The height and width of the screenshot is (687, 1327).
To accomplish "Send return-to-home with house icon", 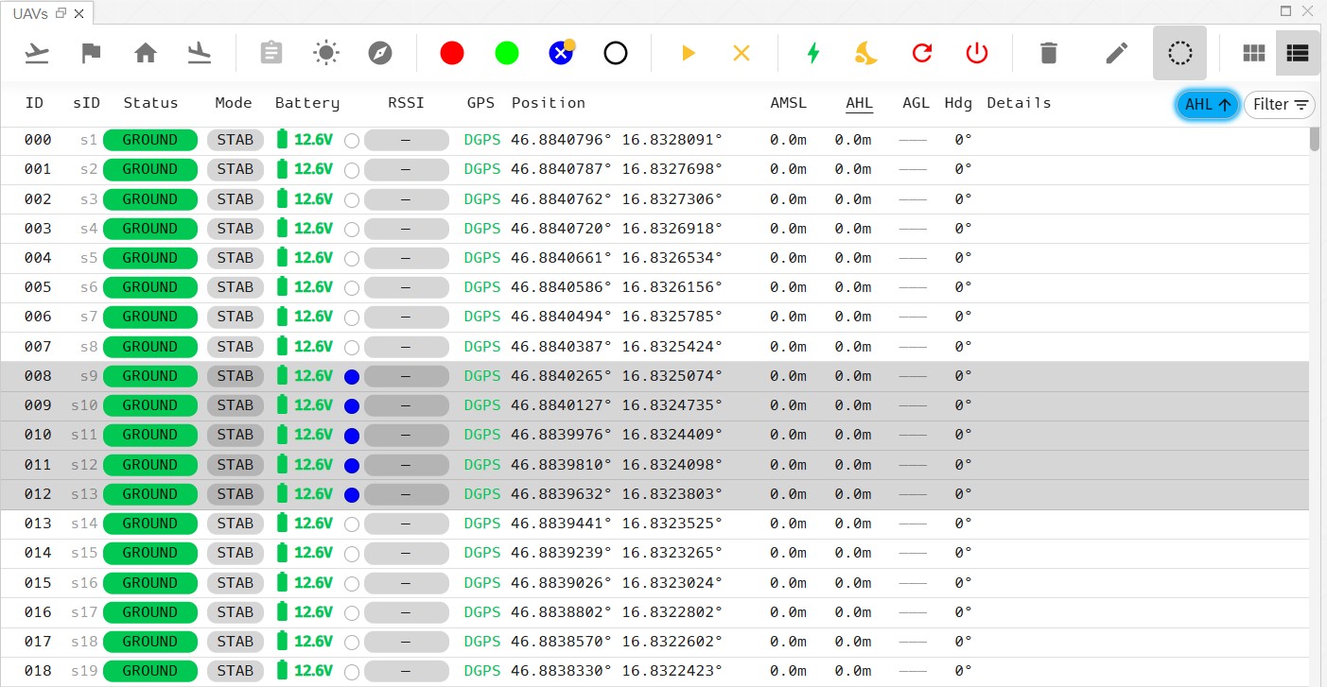I will [x=145, y=53].
